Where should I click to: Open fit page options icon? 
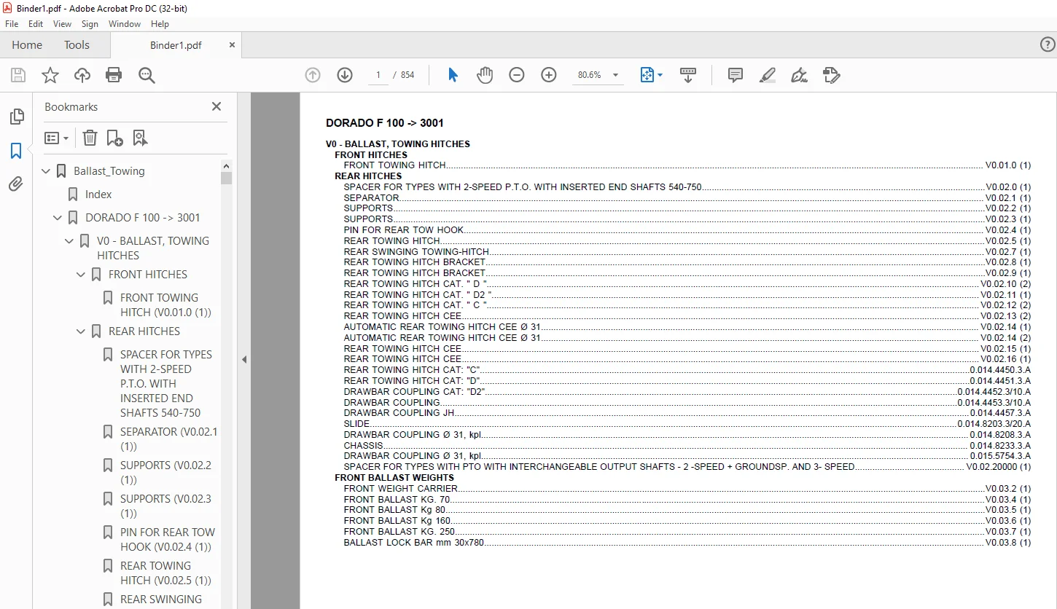[651, 75]
